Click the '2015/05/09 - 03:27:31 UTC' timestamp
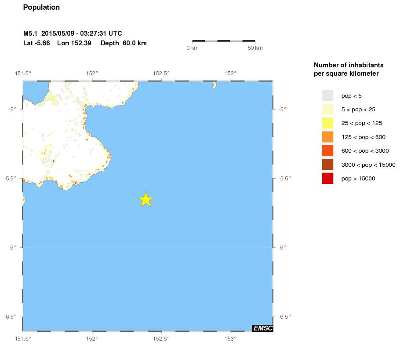Viewport: 400px width, 345px height. point(81,33)
